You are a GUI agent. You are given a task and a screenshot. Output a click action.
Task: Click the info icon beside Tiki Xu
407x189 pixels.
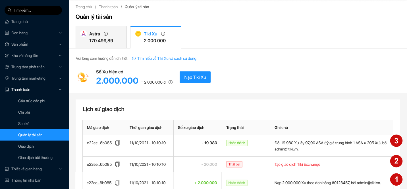(163, 34)
